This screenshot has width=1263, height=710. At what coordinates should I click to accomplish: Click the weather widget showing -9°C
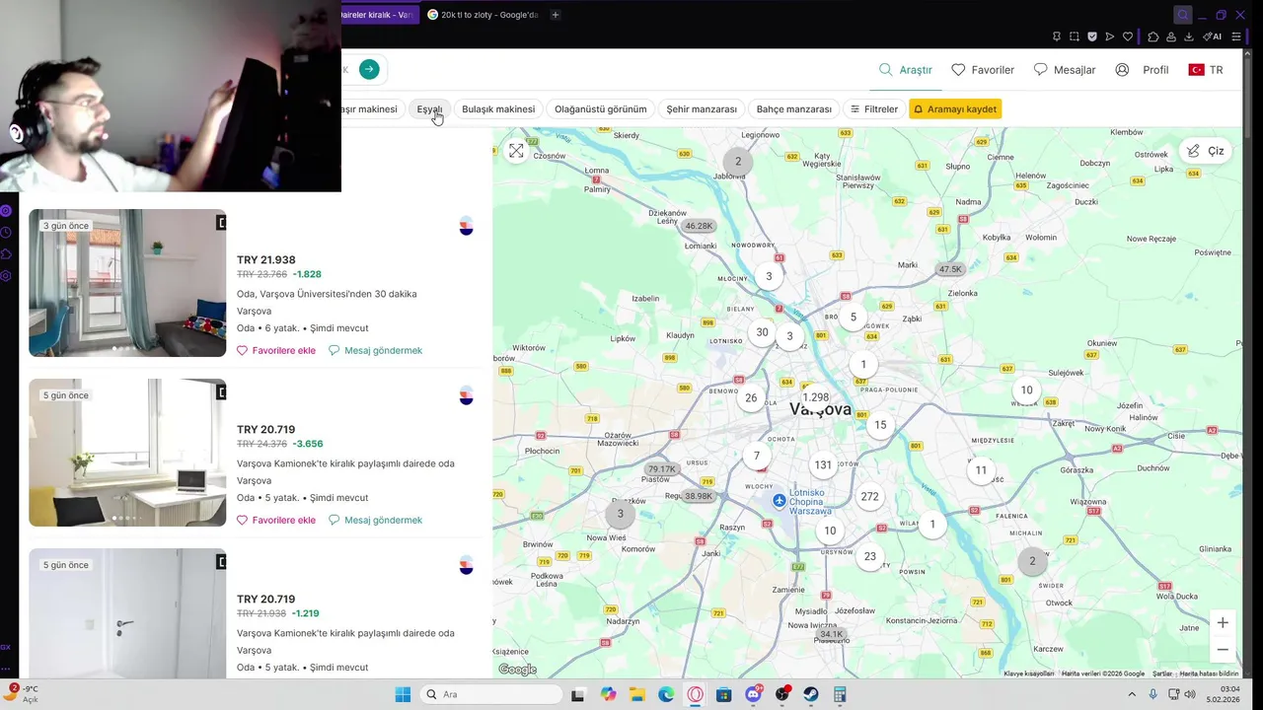point(22,693)
